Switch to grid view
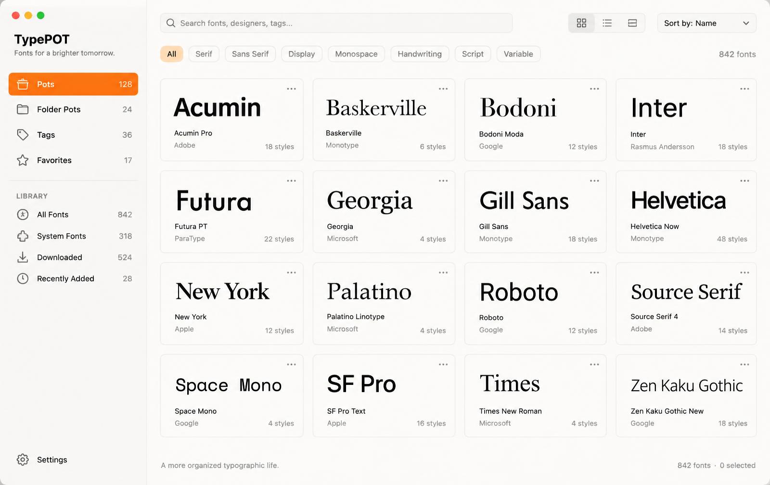The height and width of the screenshot is (485, 770). click(581, 23)
